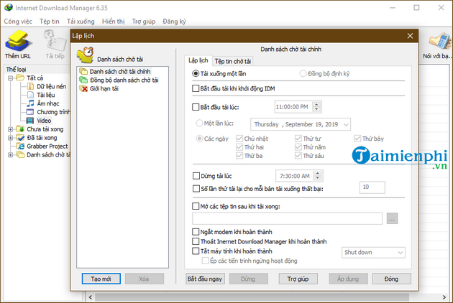Click the Bắt đầu ngay button
The height and width of the screenshot is (303, 453).
point(204,279)
